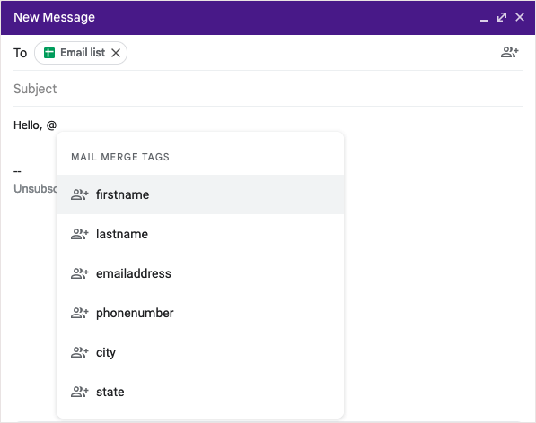Viewport: 536px width, 423px height.
Task: Click the person icon beside lastname
Action: click(80, 234)
